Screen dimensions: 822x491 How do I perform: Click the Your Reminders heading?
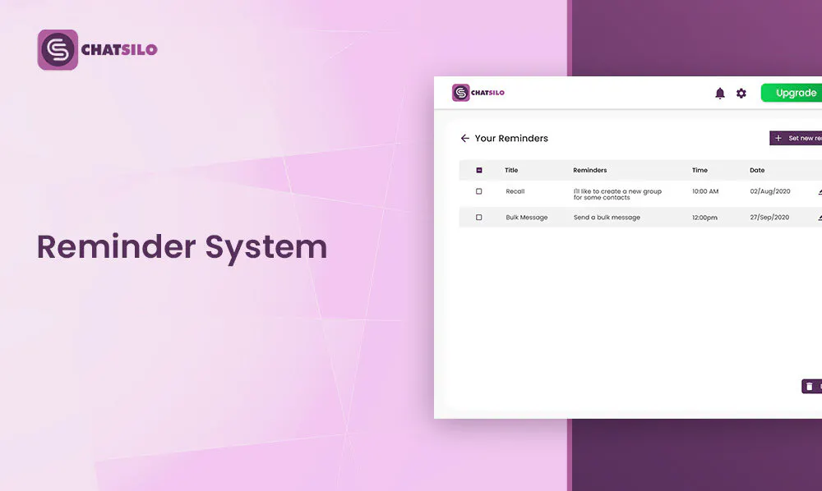[511, 138]
